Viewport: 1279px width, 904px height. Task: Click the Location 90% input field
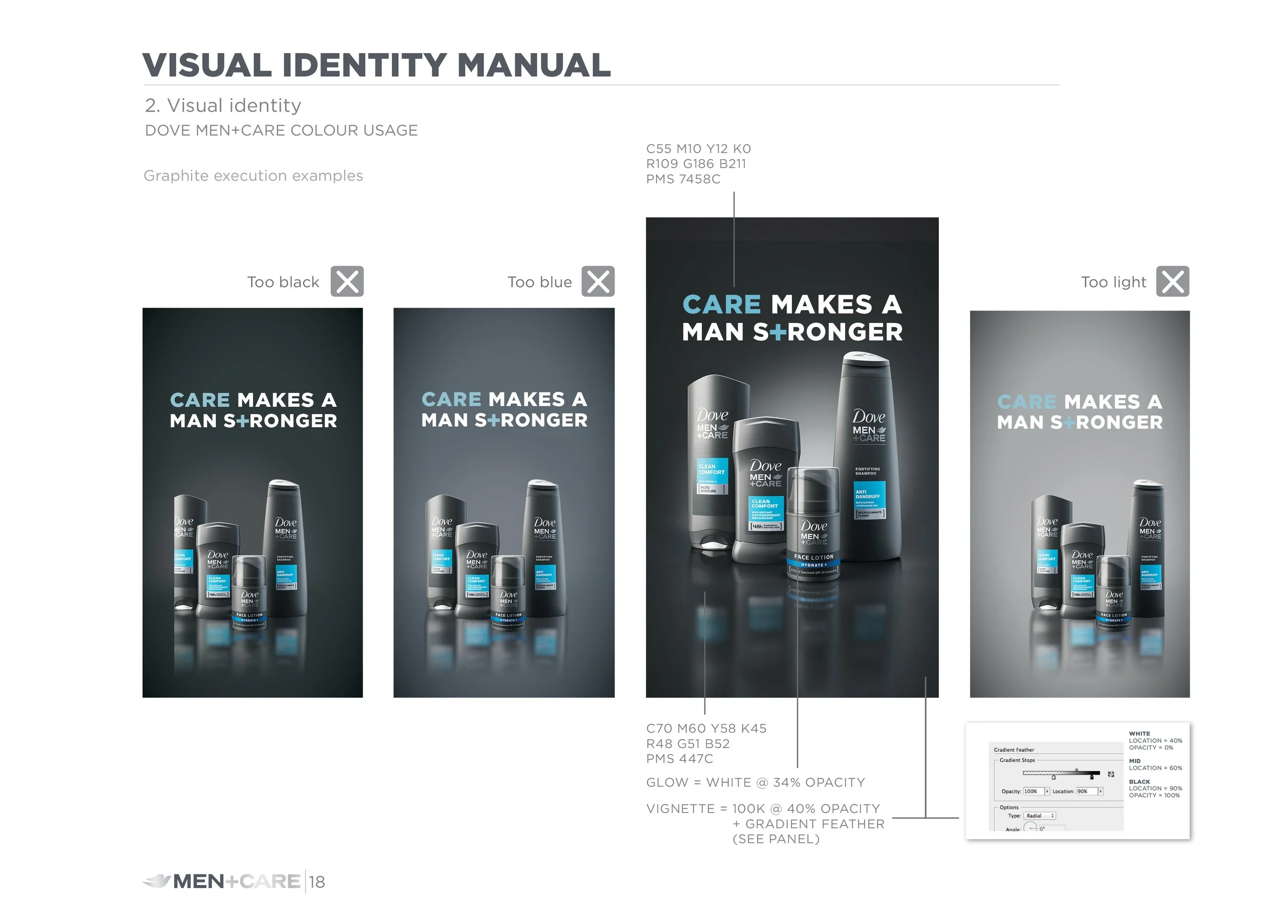(x=1087, y=791)
